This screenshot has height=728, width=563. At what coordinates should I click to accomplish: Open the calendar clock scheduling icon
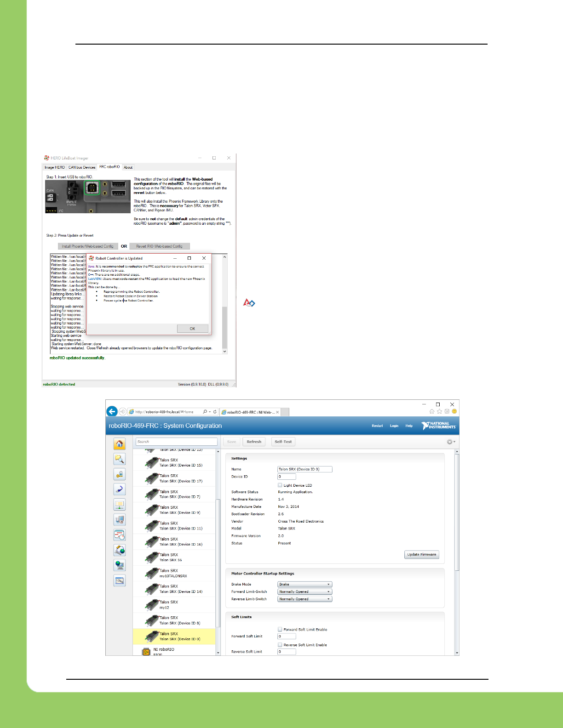120,535
